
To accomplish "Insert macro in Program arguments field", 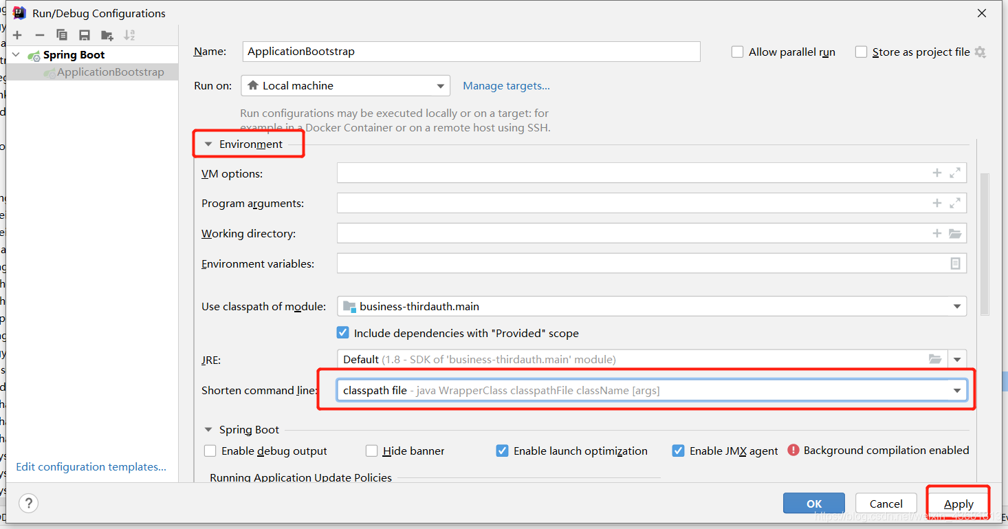I will (936, 203).
